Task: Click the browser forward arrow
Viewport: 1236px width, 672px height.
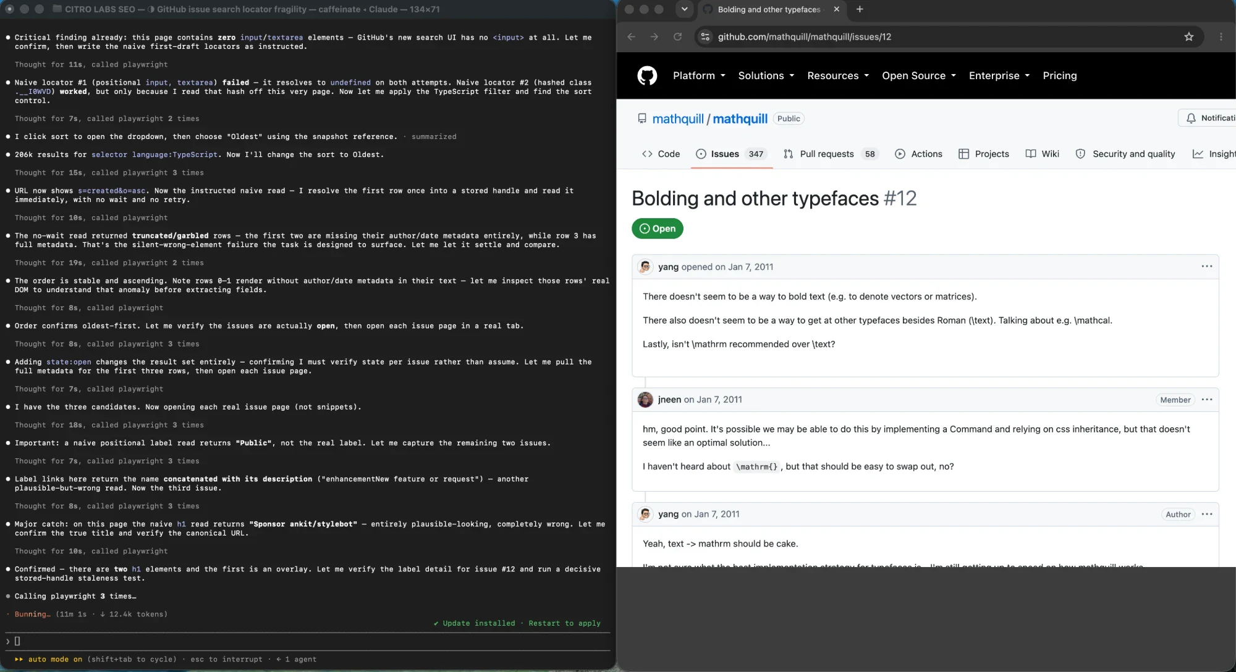Action: coord(654,36)
